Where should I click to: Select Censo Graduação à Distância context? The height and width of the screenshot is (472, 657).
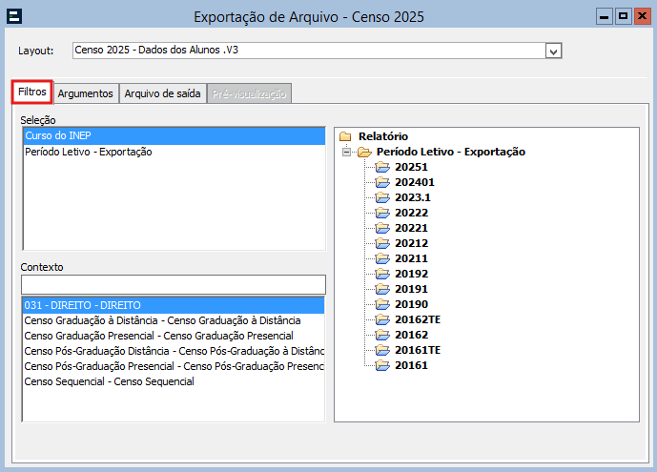174,320
